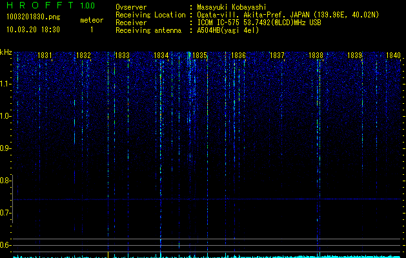Click the 1835 time marker
Screen dimensions: 406x258
199,55
